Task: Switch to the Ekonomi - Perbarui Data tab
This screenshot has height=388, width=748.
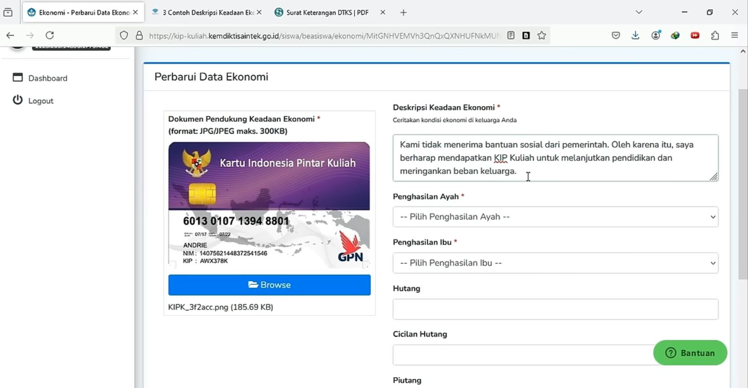Action: (x=83, y=13)
